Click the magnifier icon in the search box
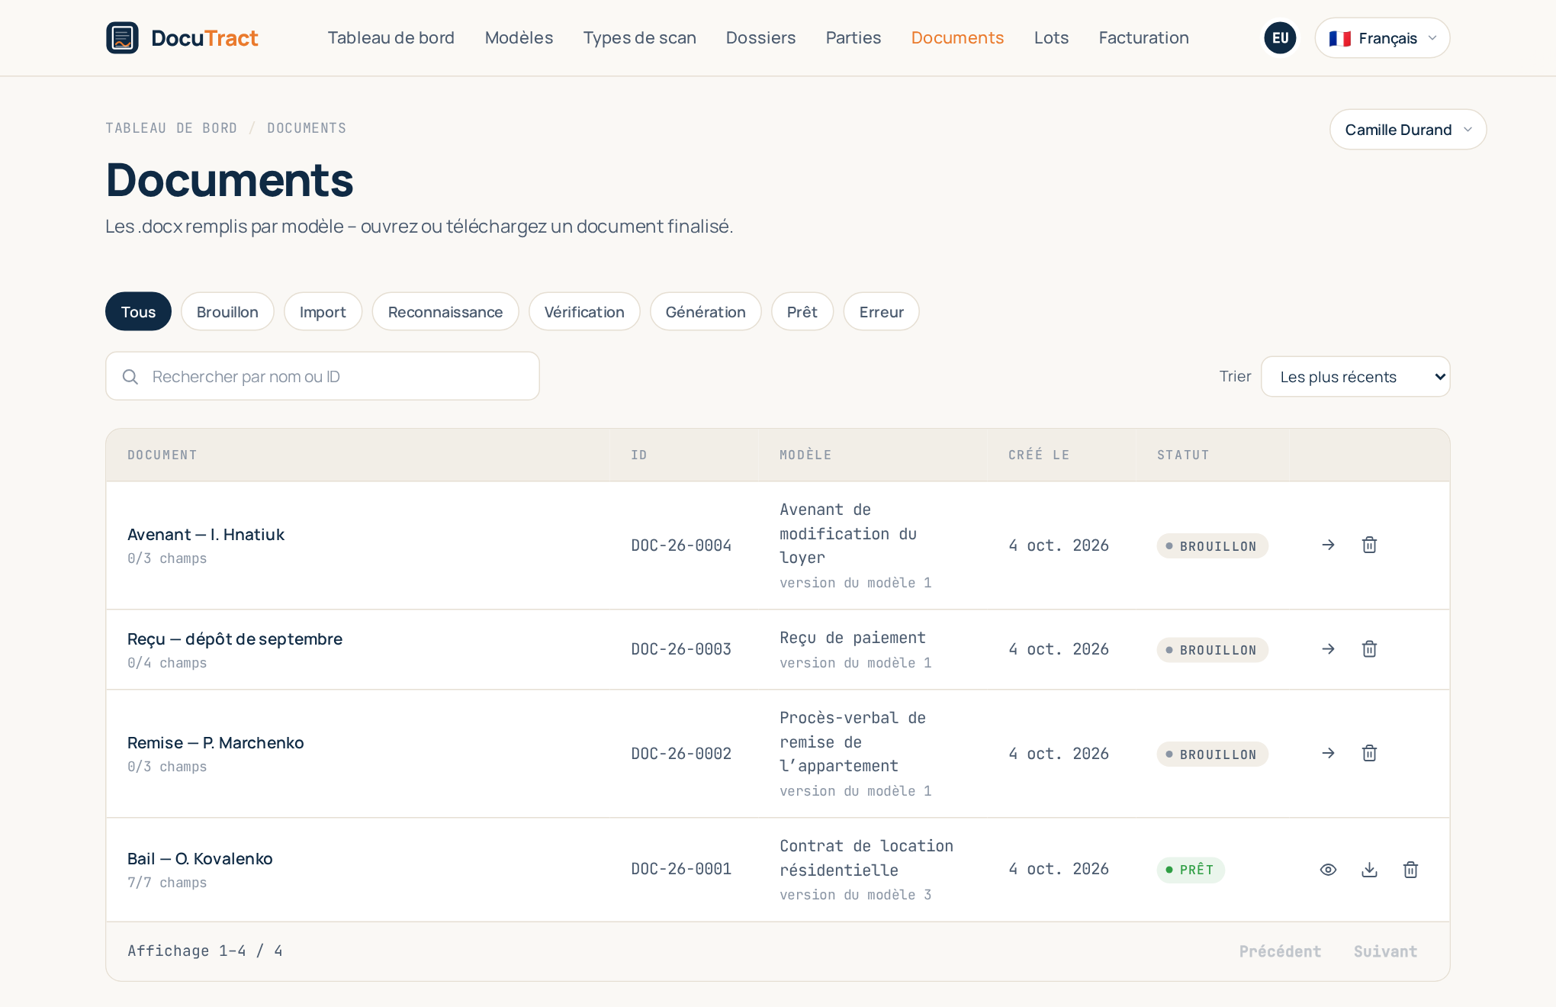This screenshot has height=1007, width=1556. [130, 377]
